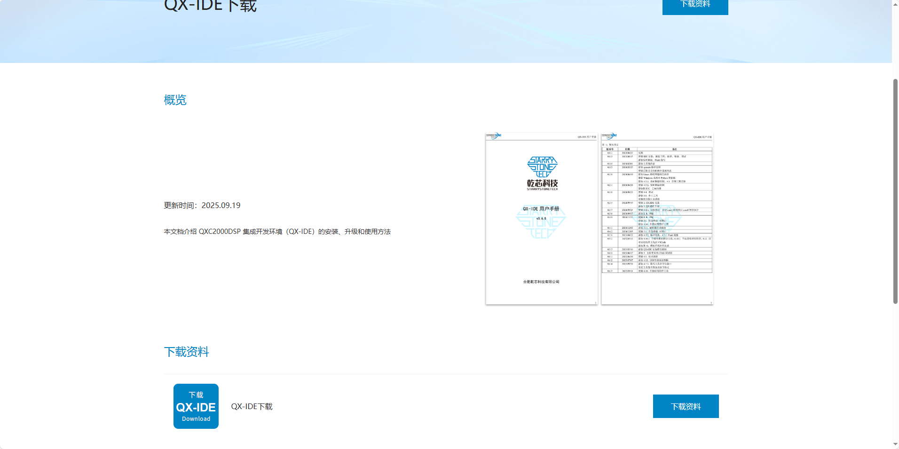
Task: Open the version history table page thumbnail
Action: pos(657,219)
